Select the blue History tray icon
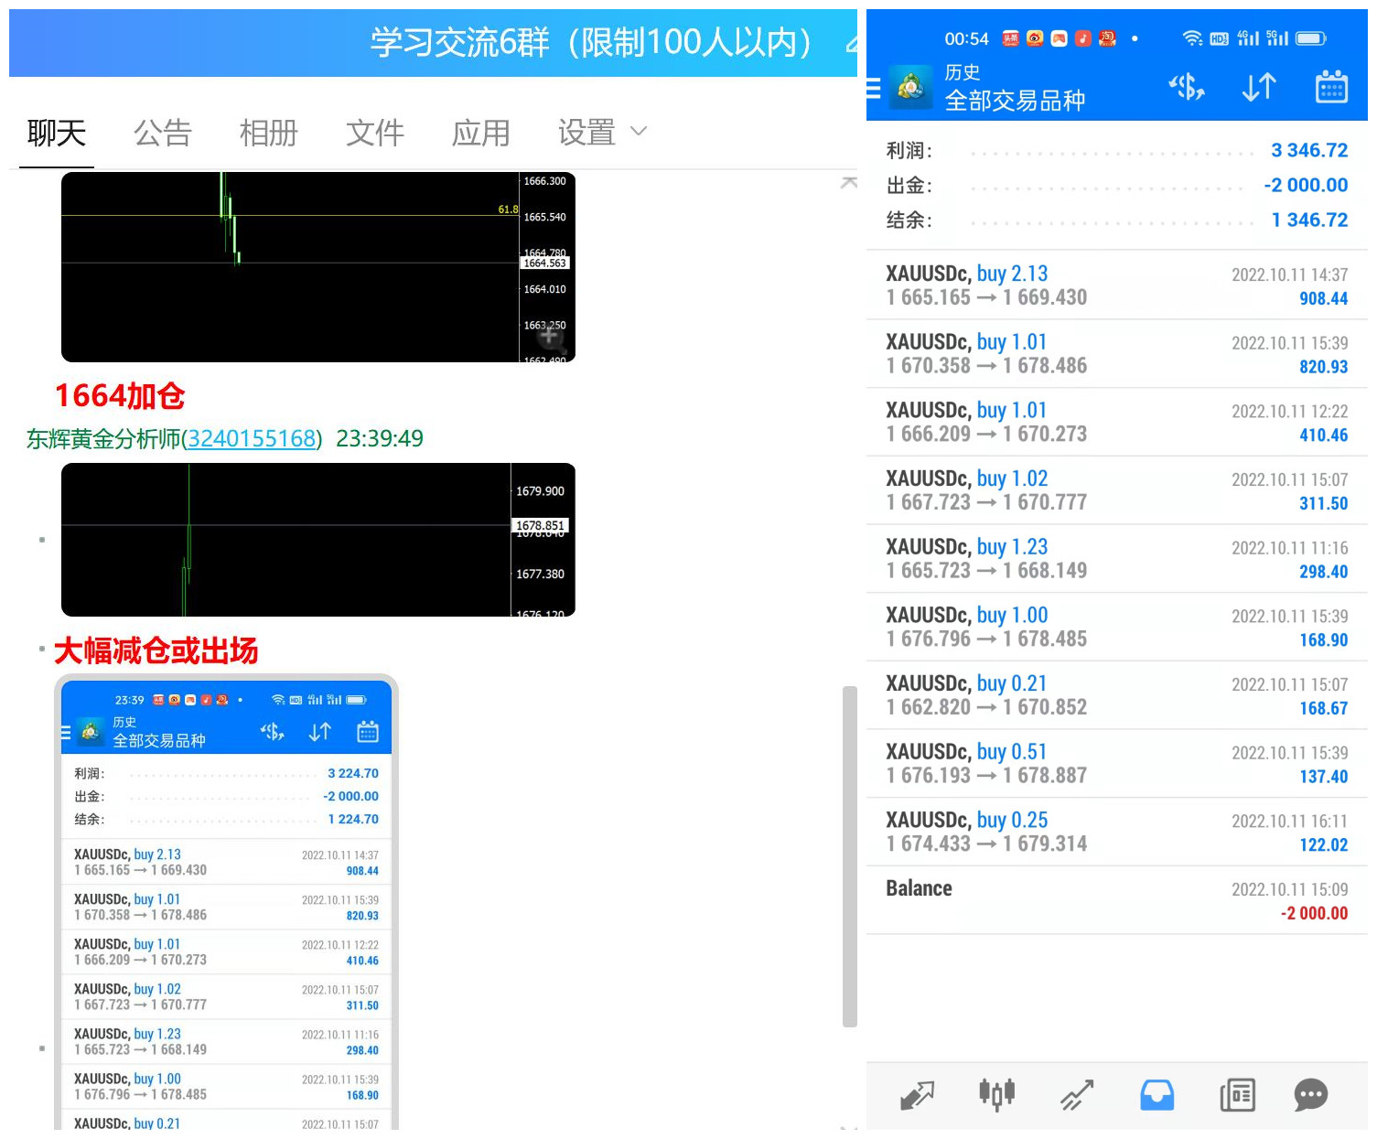The image size is (1377, 1139). click(x=1156, y=1094)
